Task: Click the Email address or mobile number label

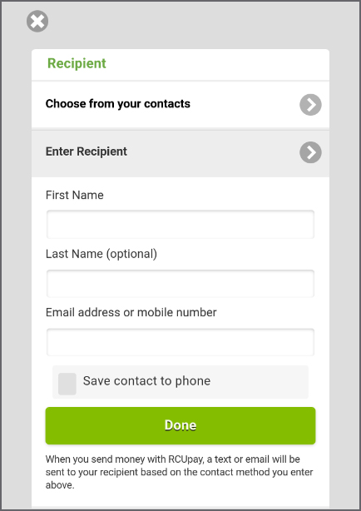Action: click(x=131, y=312)
